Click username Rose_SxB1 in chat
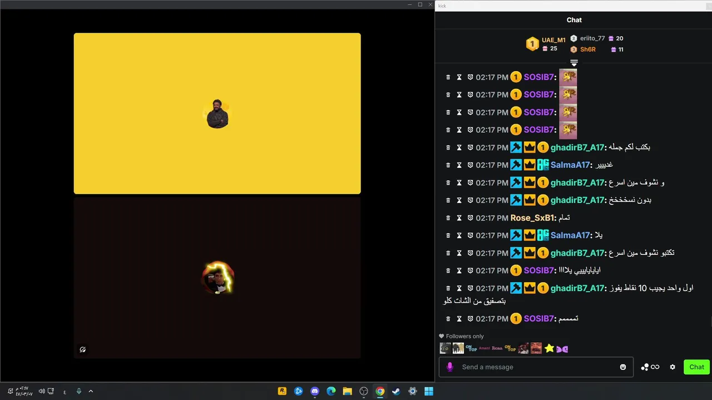 point(531,218)
